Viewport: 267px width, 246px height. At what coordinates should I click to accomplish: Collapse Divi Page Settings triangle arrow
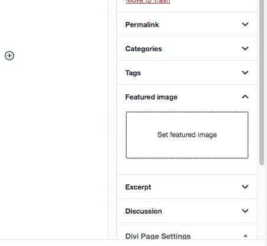[245, 235]
